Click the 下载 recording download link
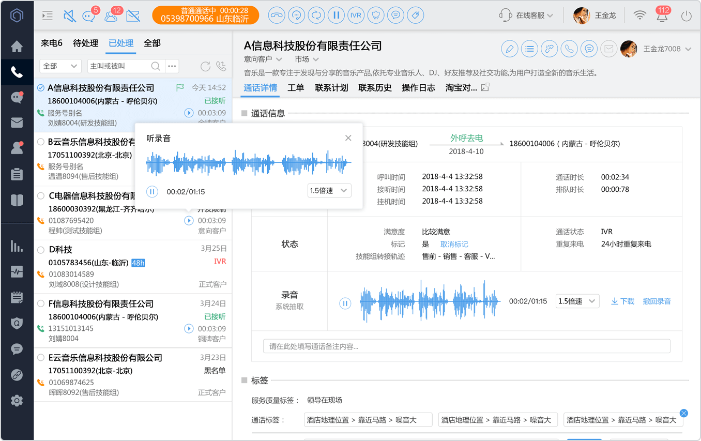Image resolution: width=701 pixels, height=441 pixels. pos(622,301)
